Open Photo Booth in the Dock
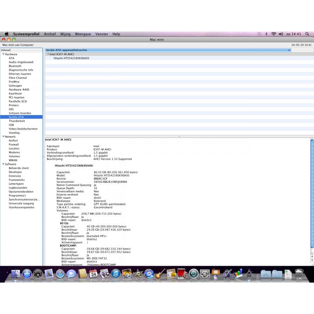 coord(182,274)
